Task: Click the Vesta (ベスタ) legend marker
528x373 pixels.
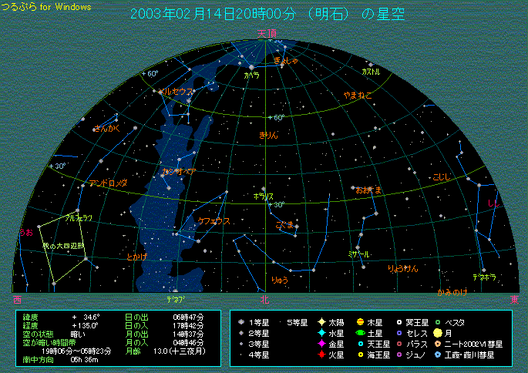Action: pyautogui.click(x=437, y=322)
